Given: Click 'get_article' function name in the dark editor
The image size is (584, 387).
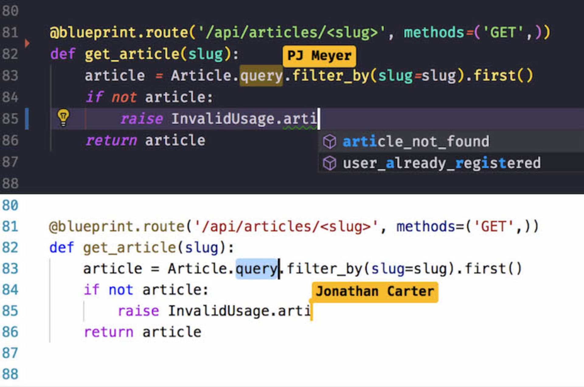Looking at the screenshot, I should pyautogui.click(x=132, y=54).
